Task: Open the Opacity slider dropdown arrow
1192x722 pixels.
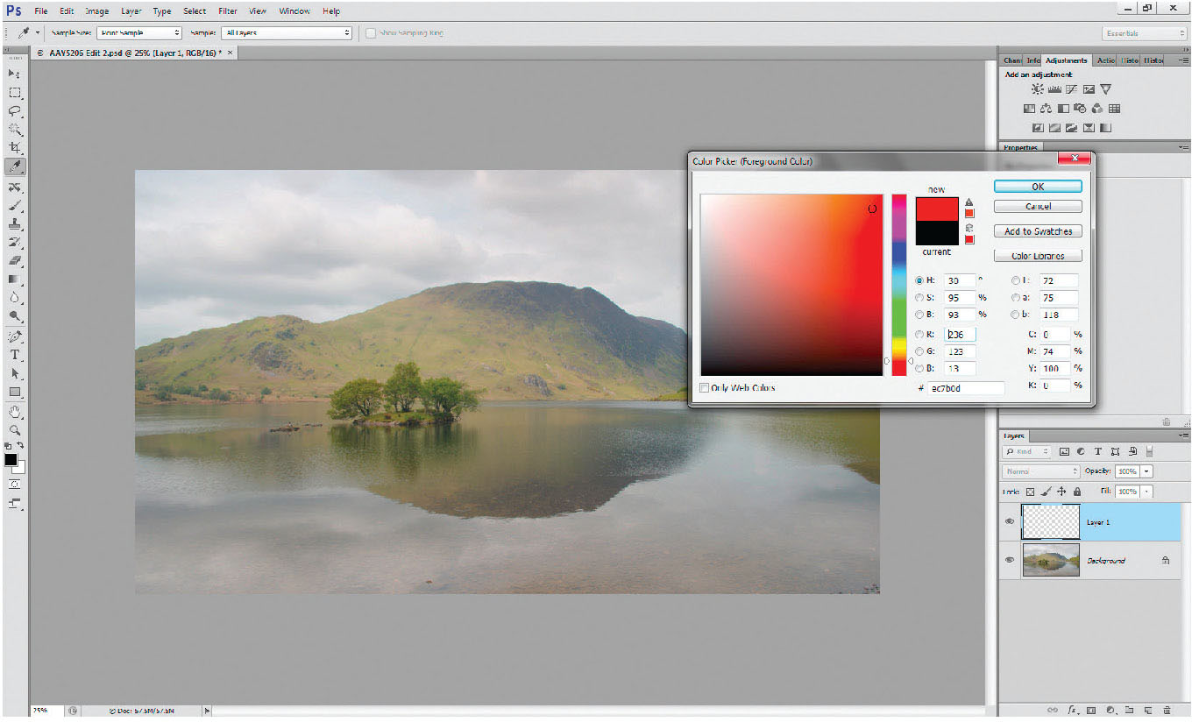Action: point(1146,471)
